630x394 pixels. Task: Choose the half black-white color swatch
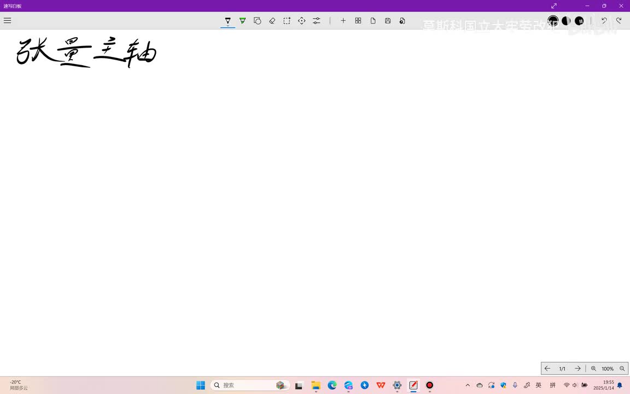point(566,20)
